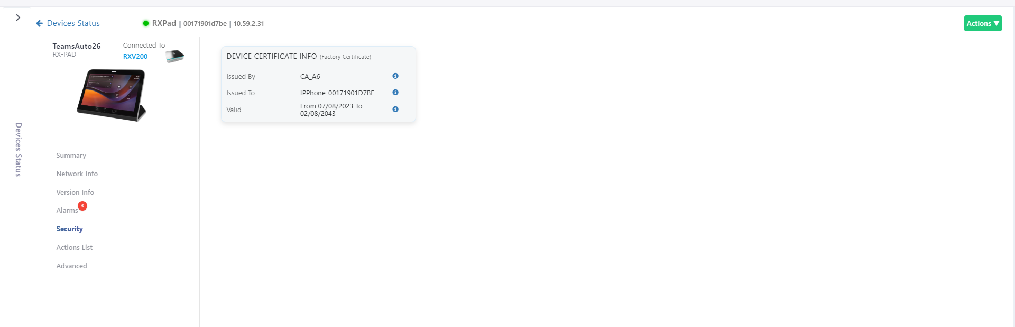Go back via Devices Status link
The width and height of the screenshot is (1015, 327).
(x=73, y=23)
